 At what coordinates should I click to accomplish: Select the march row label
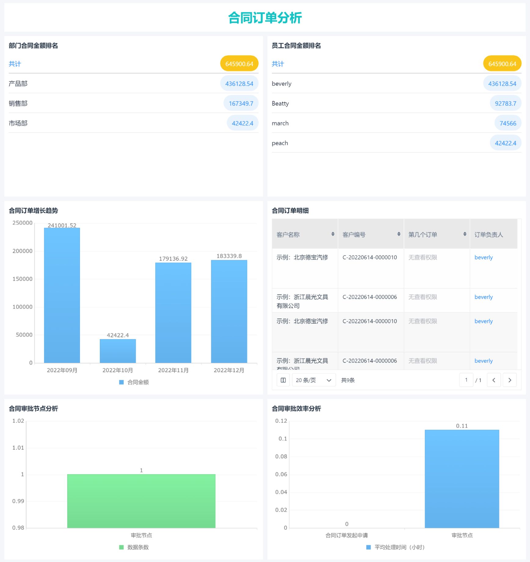coord(280,123)
